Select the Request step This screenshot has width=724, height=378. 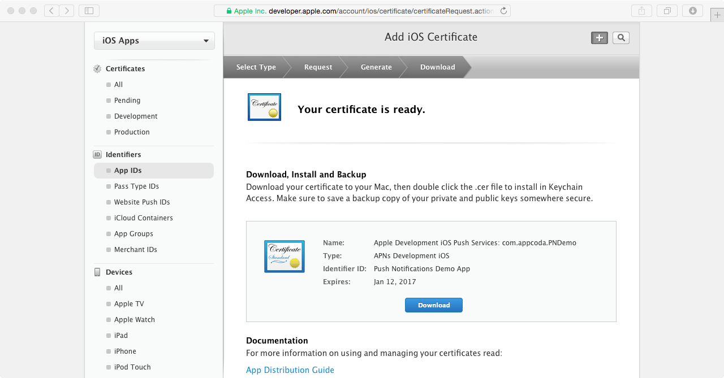pos(318,67)
